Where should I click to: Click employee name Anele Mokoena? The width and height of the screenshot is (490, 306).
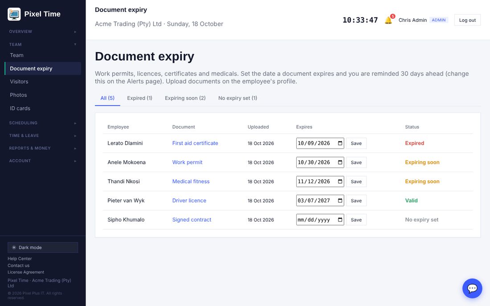point(127,162)
